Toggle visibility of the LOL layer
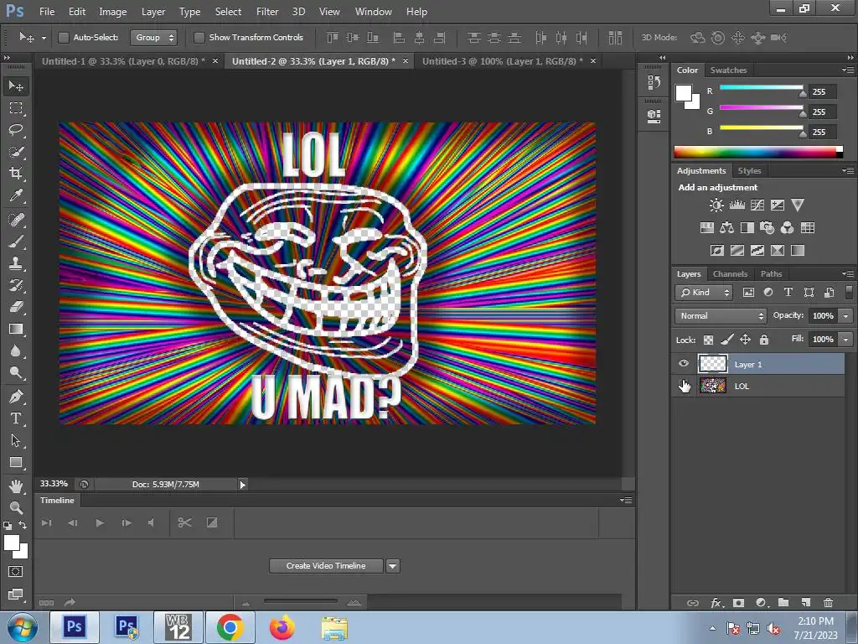858x644 pixels. click(684, 386)
